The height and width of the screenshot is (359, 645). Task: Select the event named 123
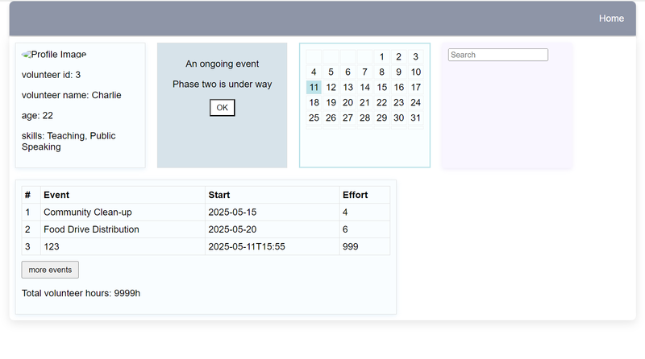tap(123, 246)
